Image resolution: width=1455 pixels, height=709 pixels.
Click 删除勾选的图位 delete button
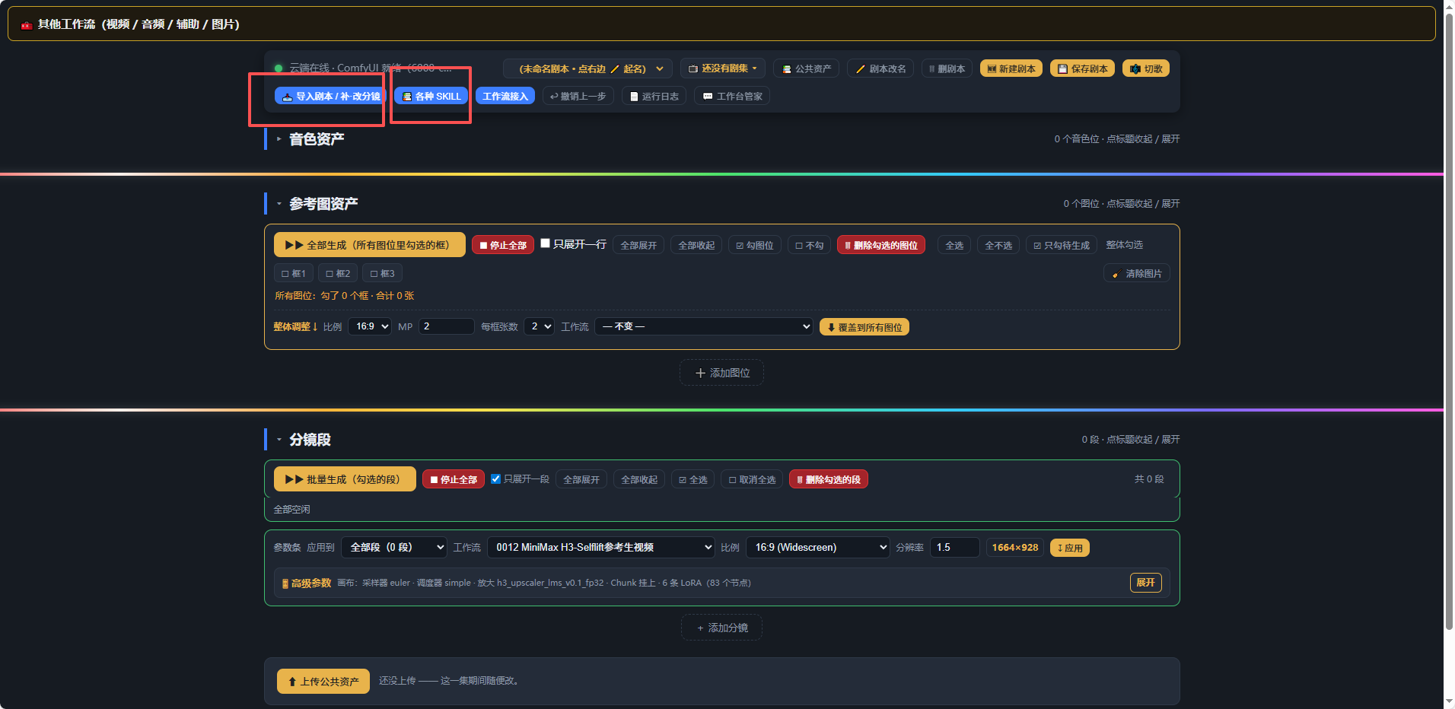tap(881, 245)
